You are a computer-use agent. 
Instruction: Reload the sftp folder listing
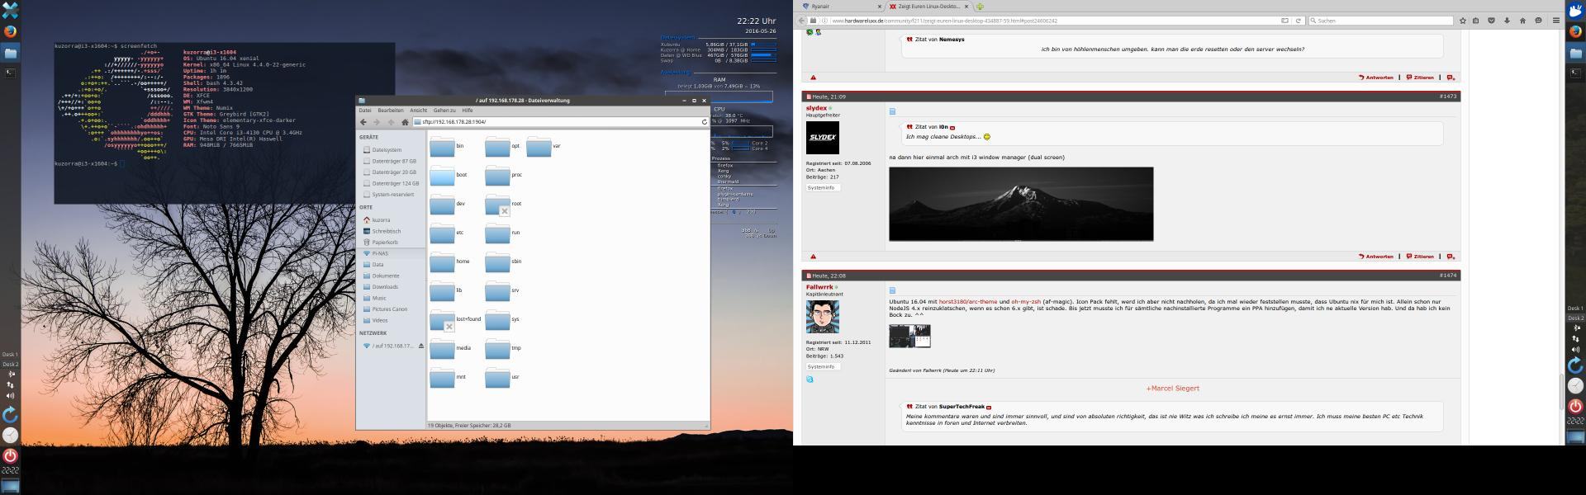point(705,122)
